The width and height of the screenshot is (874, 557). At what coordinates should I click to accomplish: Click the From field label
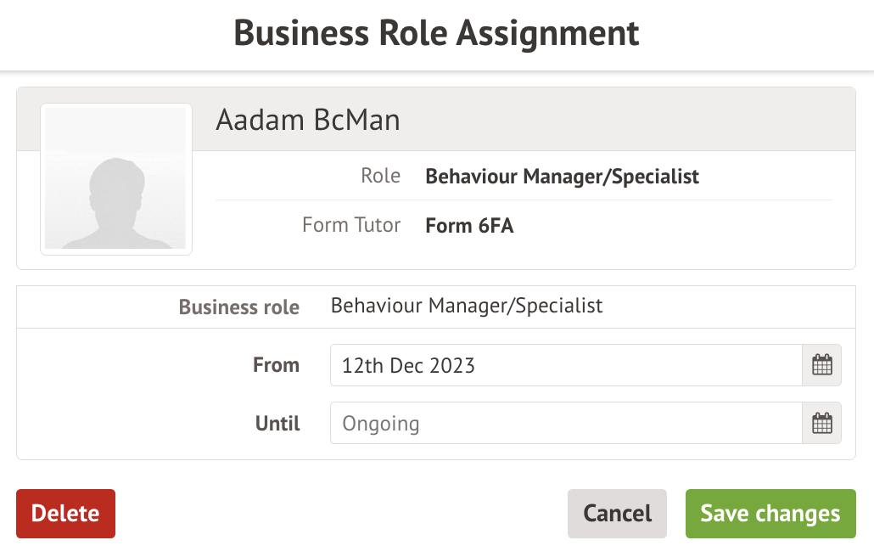276,365
